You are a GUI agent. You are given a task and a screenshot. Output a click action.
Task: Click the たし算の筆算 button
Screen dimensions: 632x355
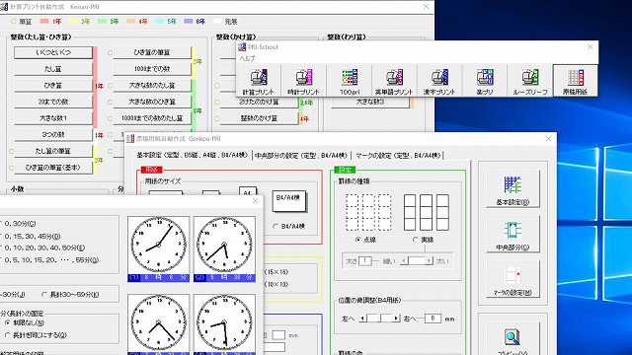click(x=53, y=151)
